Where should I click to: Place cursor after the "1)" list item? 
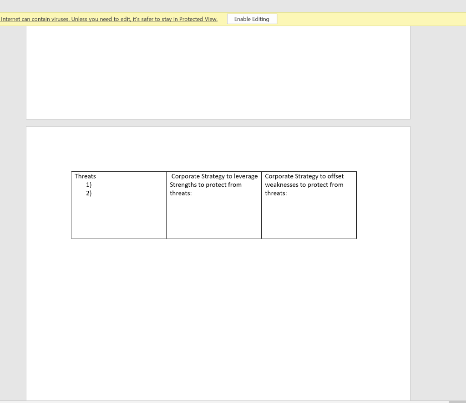coord(91,184)
